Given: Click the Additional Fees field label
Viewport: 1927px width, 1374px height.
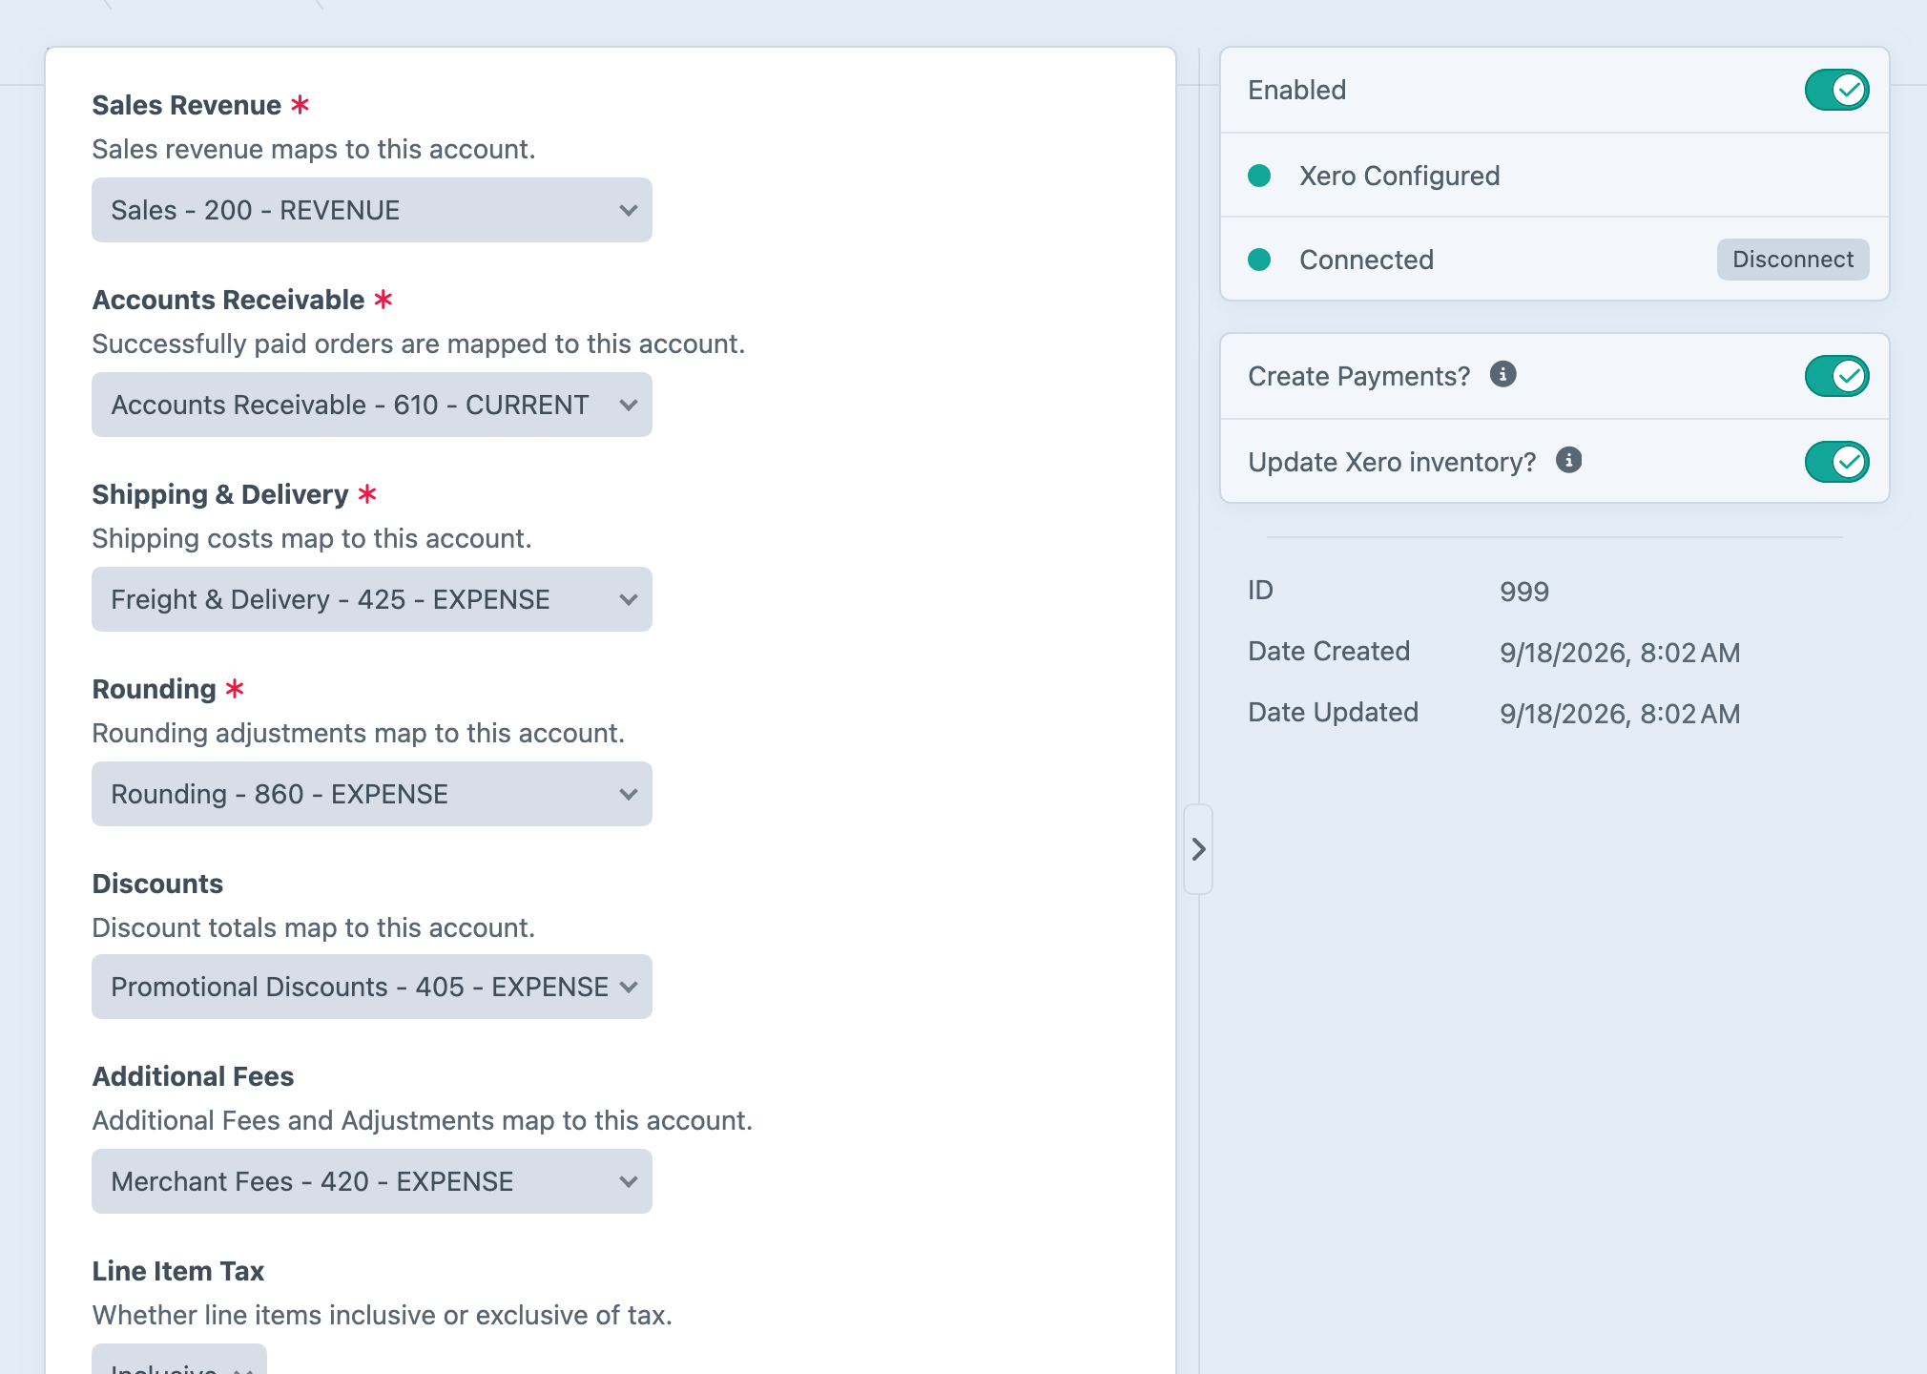Looking at the screenshot, I should click(x=193, y=1076).
